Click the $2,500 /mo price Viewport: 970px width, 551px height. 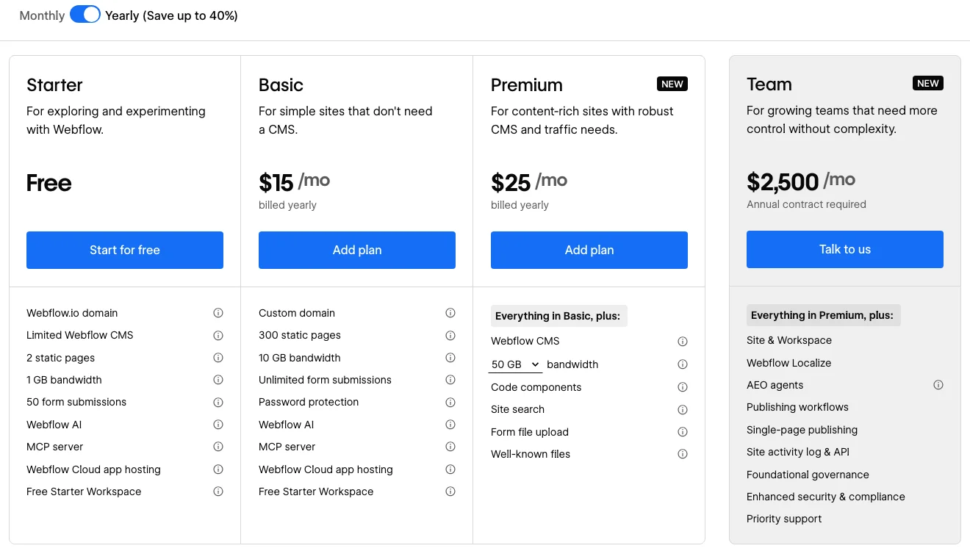point(801,181)
